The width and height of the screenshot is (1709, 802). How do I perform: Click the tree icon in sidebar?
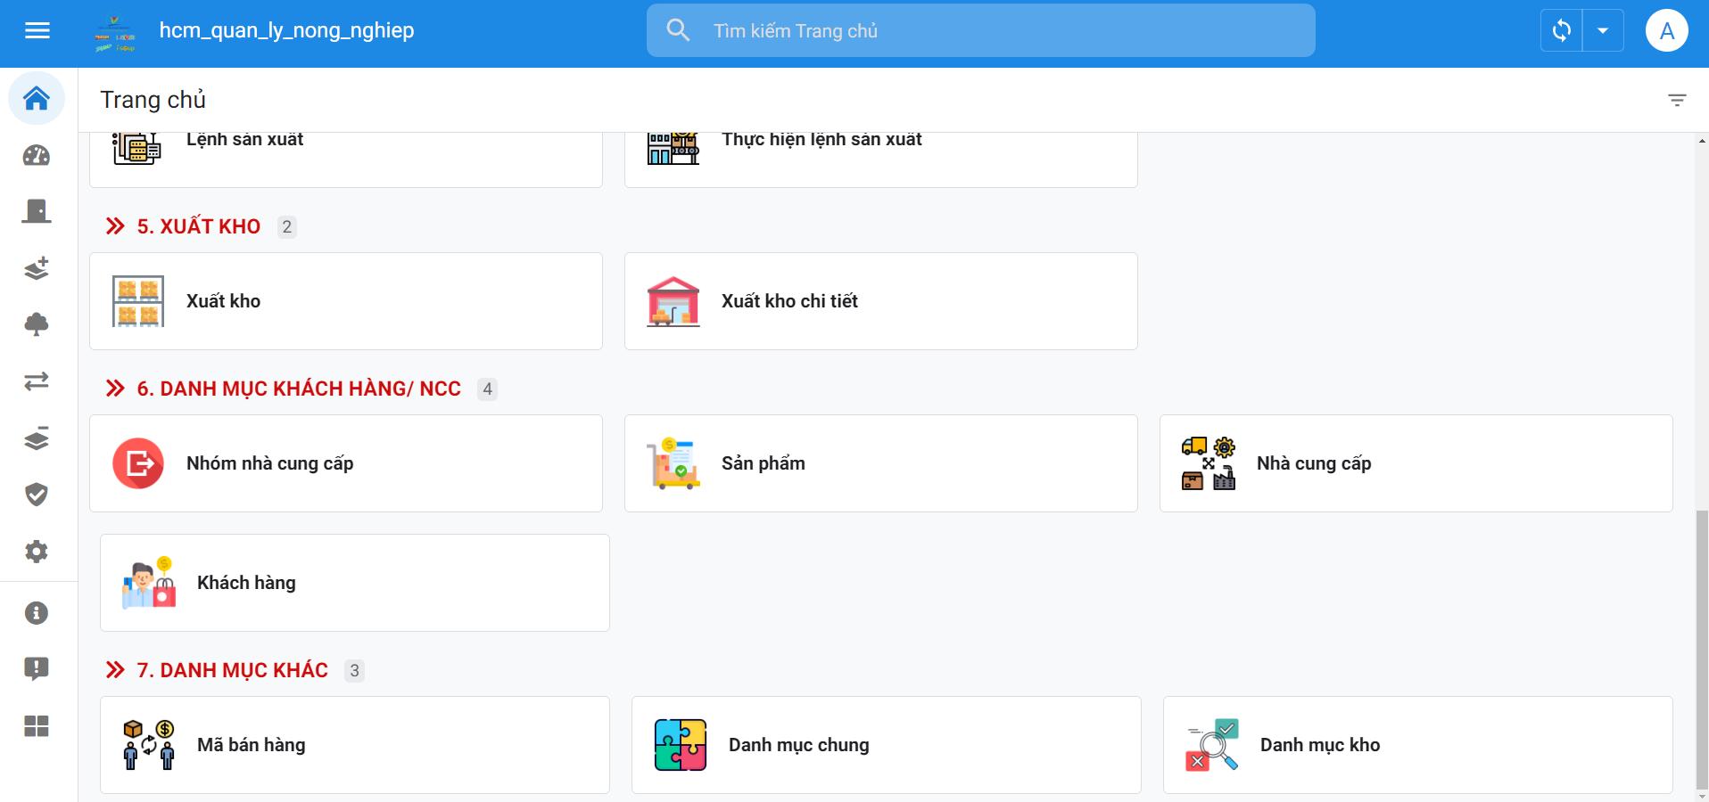click(37, 324)
